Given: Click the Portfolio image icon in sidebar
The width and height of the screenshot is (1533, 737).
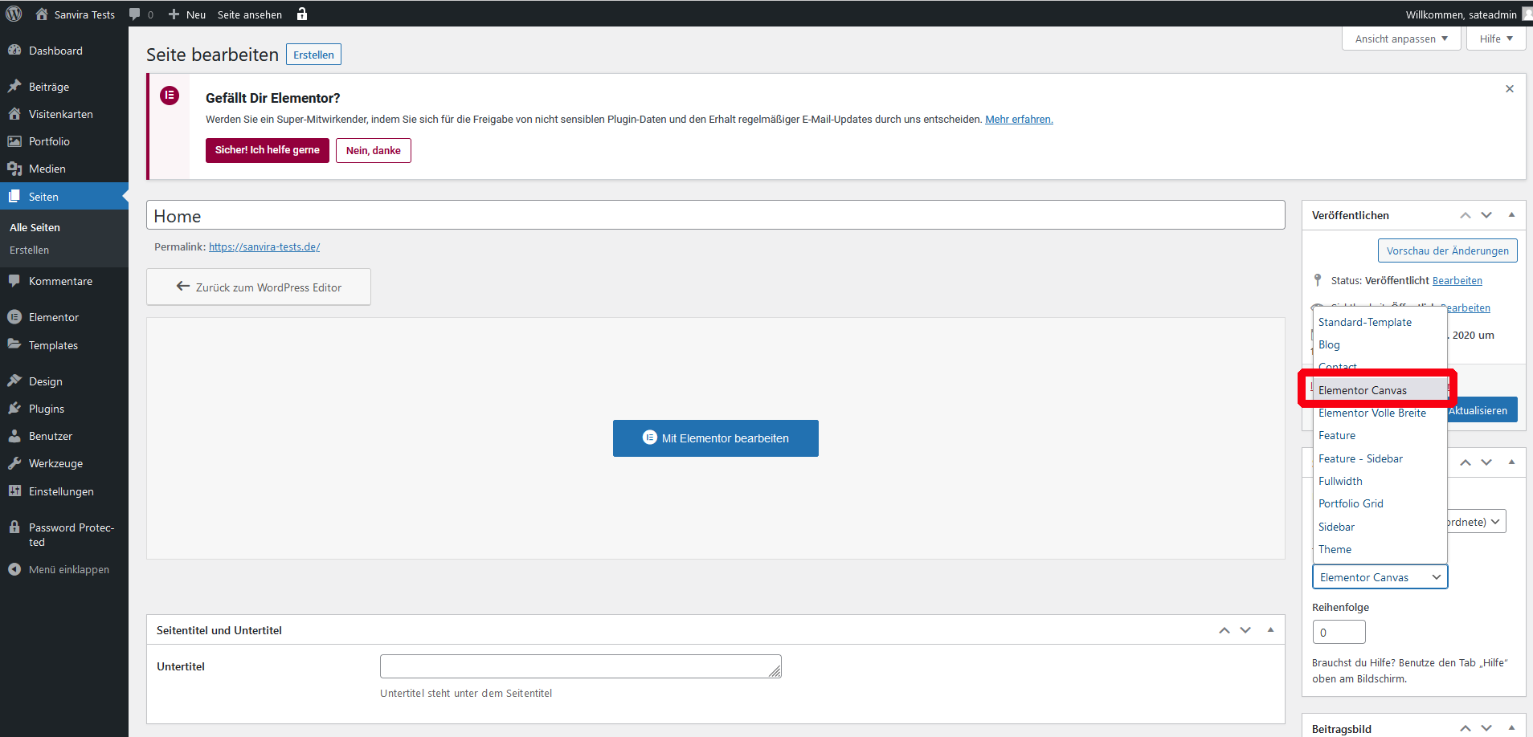Looking at the screenshot, I should coord(14,140).
